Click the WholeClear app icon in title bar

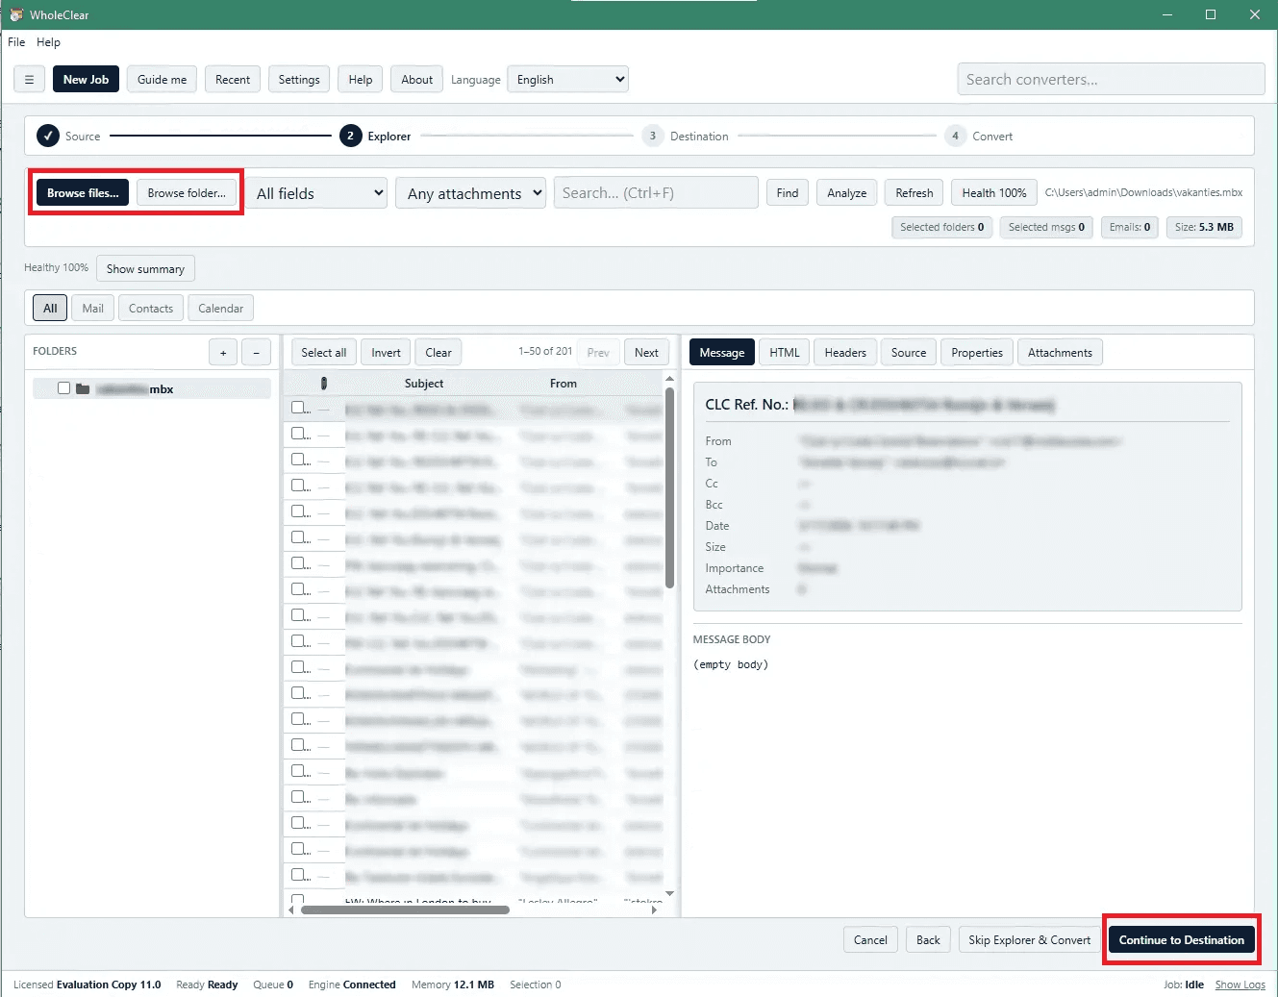point(15,14)
